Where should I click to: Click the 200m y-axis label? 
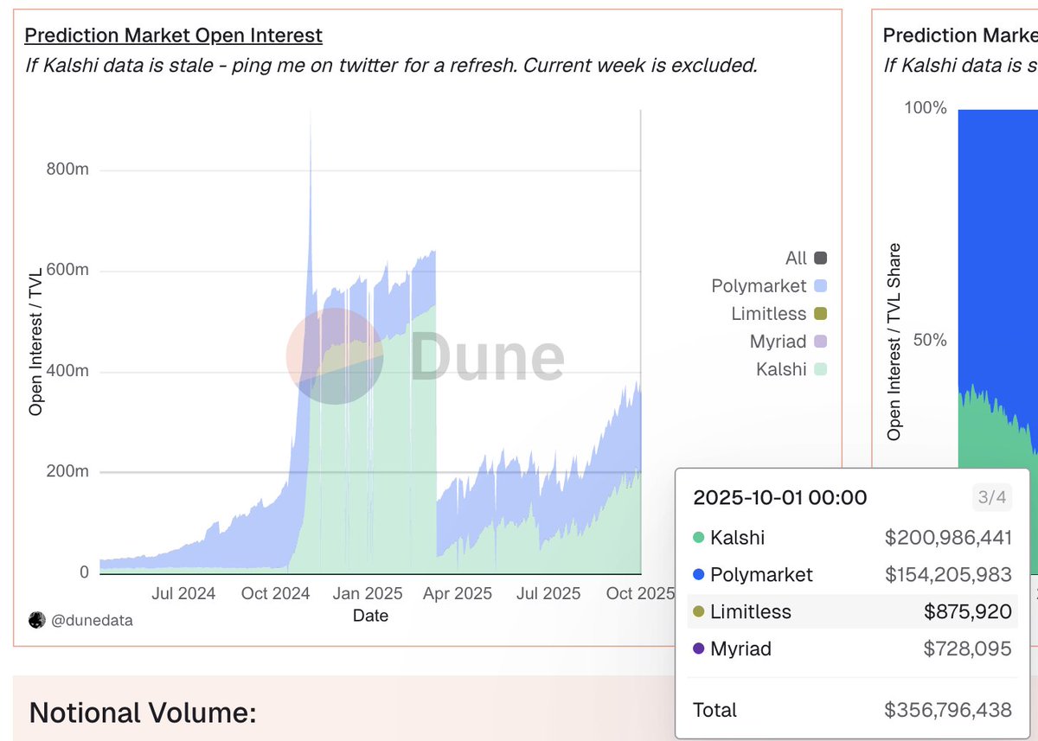[67, 472]
